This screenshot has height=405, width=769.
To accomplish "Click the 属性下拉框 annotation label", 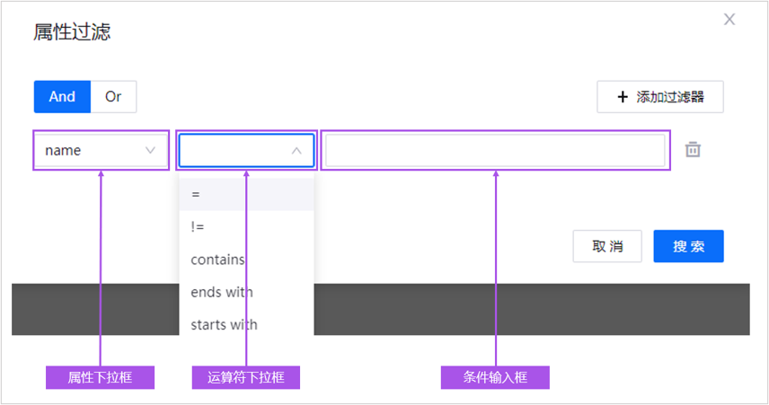I will click(100, 377).
